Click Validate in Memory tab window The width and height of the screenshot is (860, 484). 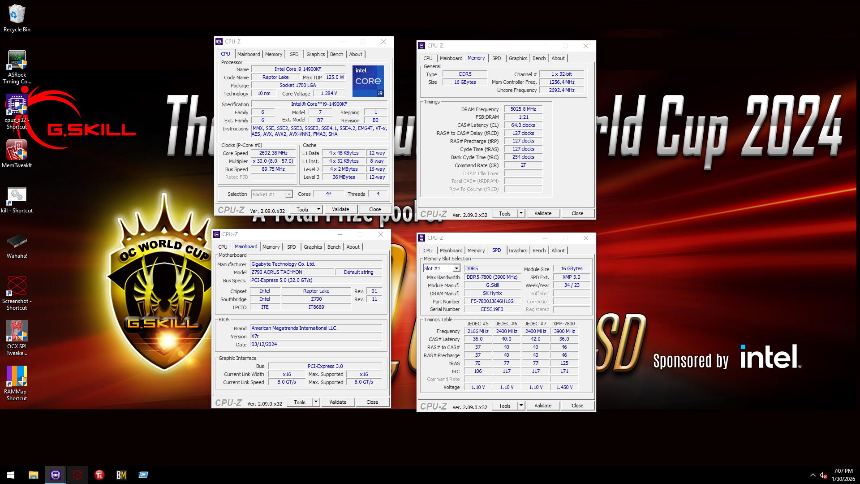pos(543,213)
